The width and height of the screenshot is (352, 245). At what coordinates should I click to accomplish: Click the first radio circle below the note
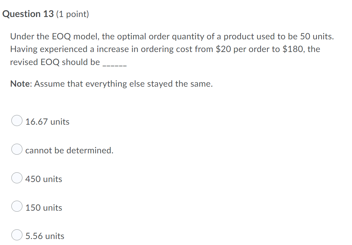pyautogui.click(x=17, y=121)
